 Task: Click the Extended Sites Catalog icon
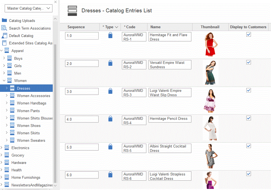click(4, 43)
